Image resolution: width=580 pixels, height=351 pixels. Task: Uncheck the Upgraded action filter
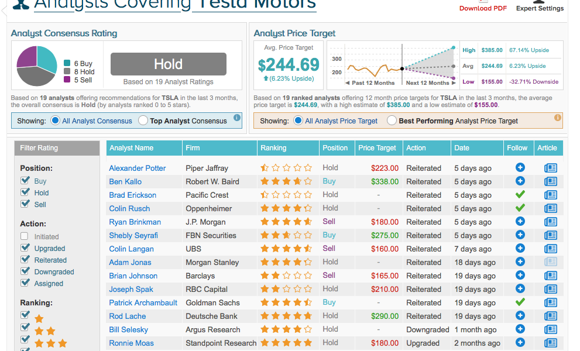25,248
